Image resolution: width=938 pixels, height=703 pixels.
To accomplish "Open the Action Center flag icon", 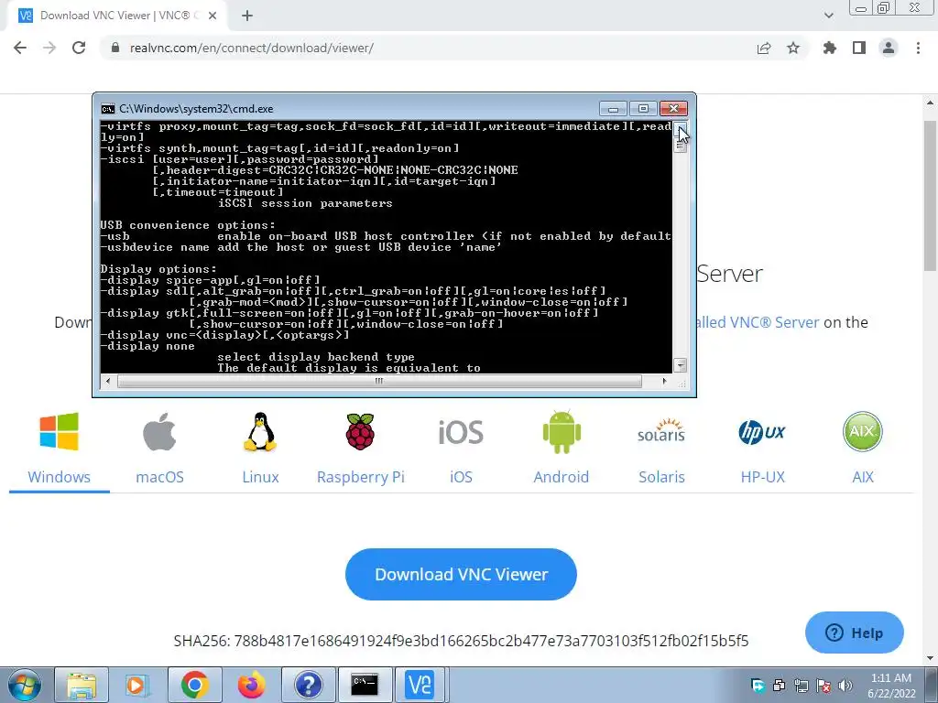I will click(x=823, y=685).
